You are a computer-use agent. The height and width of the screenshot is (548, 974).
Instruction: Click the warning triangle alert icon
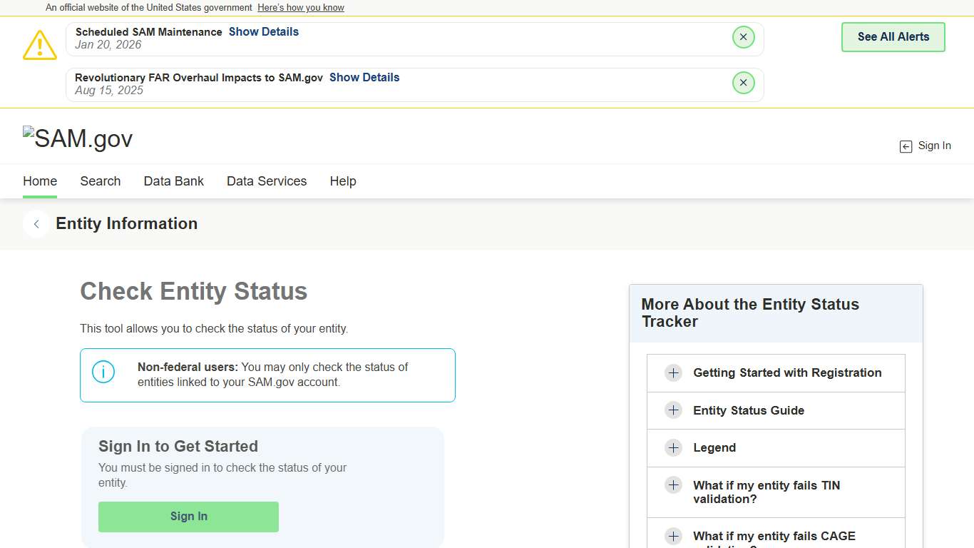click(x=39, y=44)
